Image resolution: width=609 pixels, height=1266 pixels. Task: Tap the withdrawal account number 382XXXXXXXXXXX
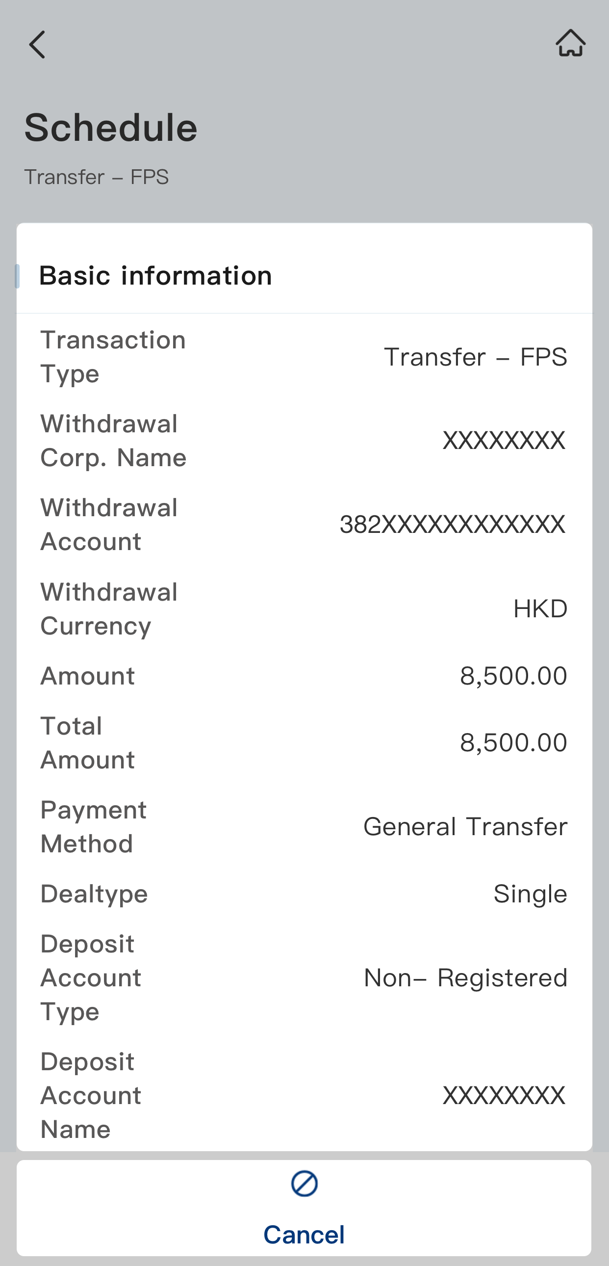(x=452, y=525)
